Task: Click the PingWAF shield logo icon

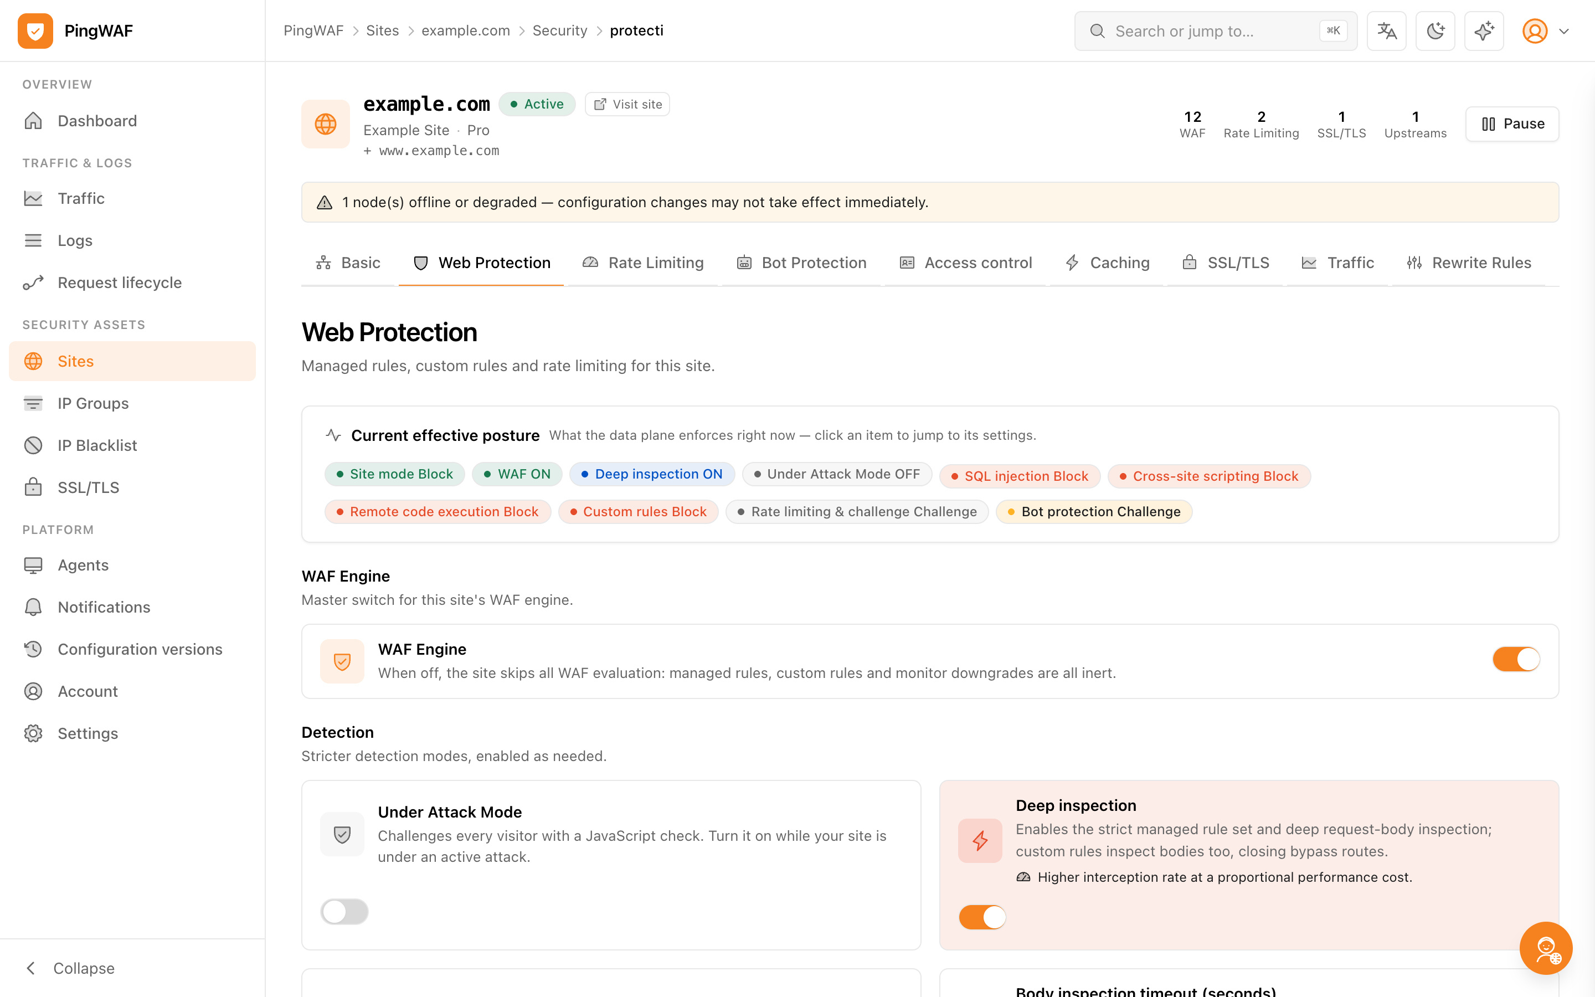Action: pyautogui.click(x=35, y=31)
